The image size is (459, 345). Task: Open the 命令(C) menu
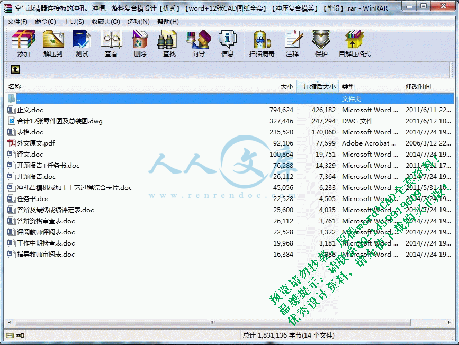point(46,22)
